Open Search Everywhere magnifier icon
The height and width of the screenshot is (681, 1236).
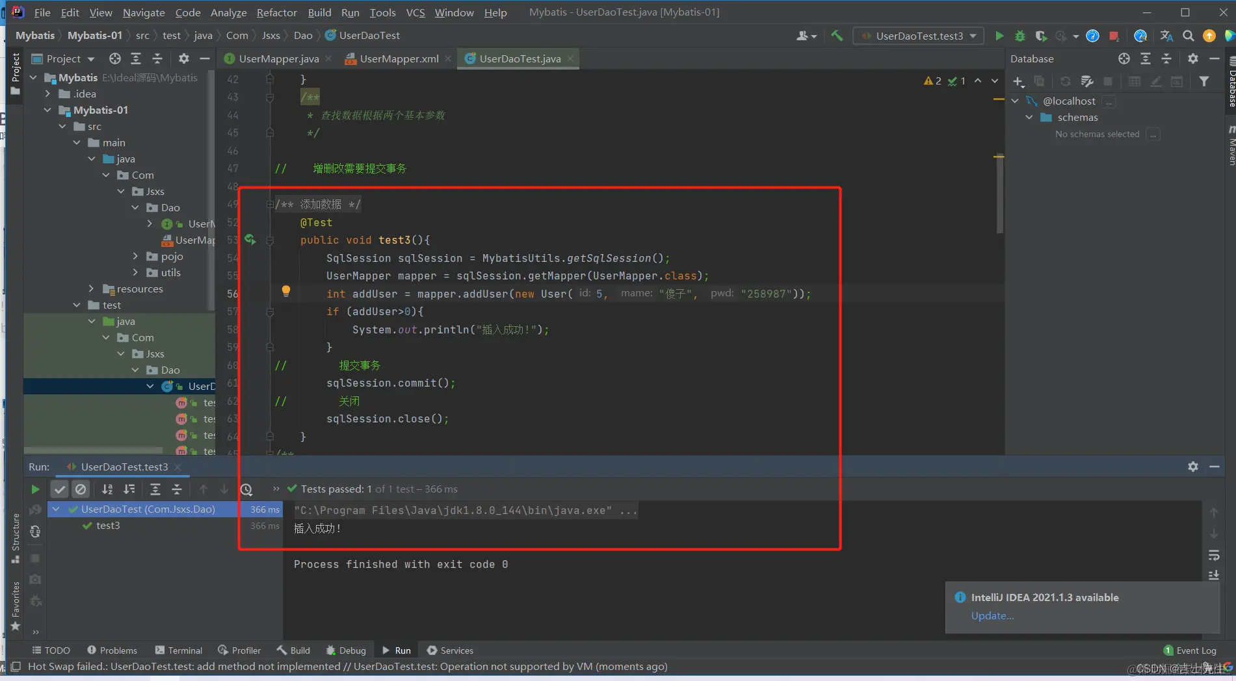click(1188, 36)
